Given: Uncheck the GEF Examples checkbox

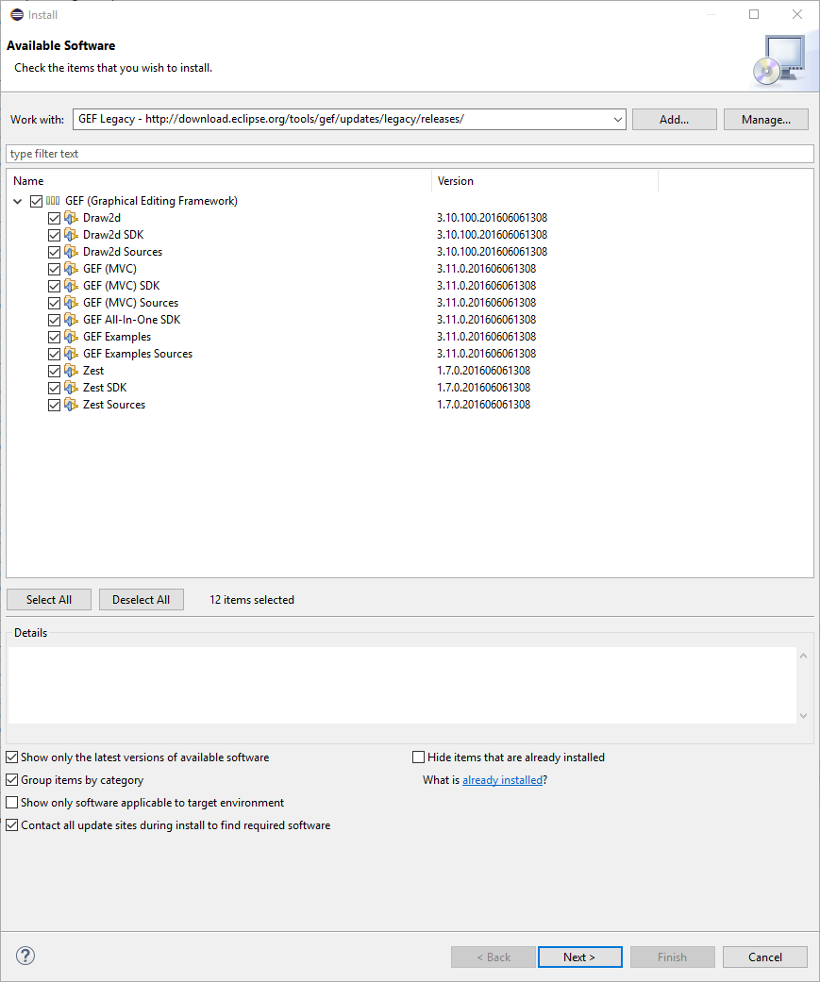Looking at the screenshot, I should pos(55,337).
